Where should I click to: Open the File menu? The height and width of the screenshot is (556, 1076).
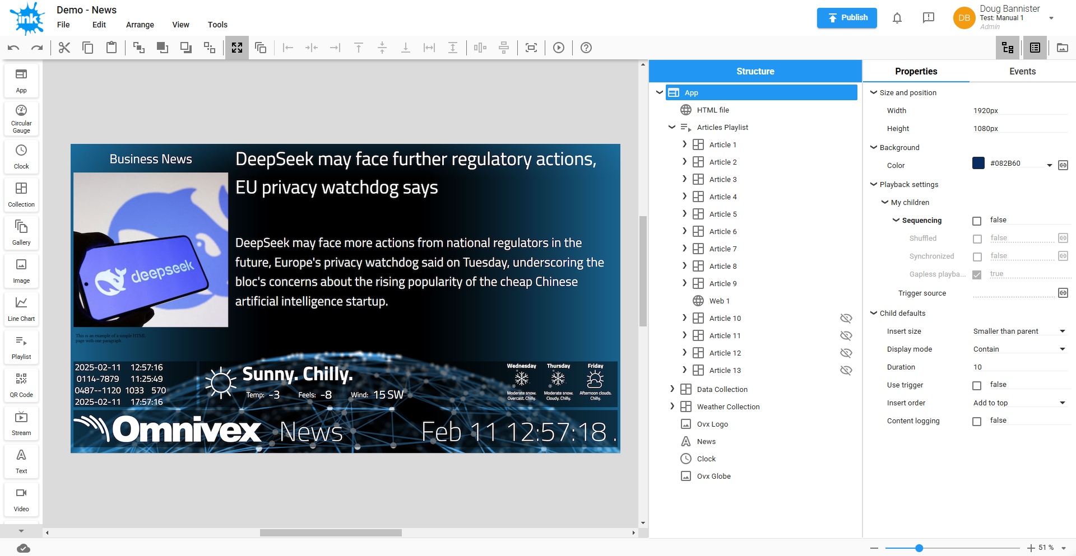(x=63, y=25)
